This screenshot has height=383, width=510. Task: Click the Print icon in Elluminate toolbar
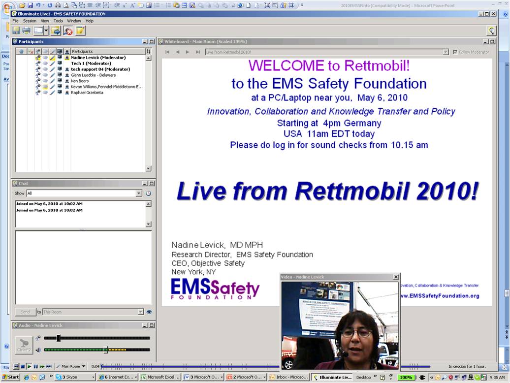(x=26, y=31)
